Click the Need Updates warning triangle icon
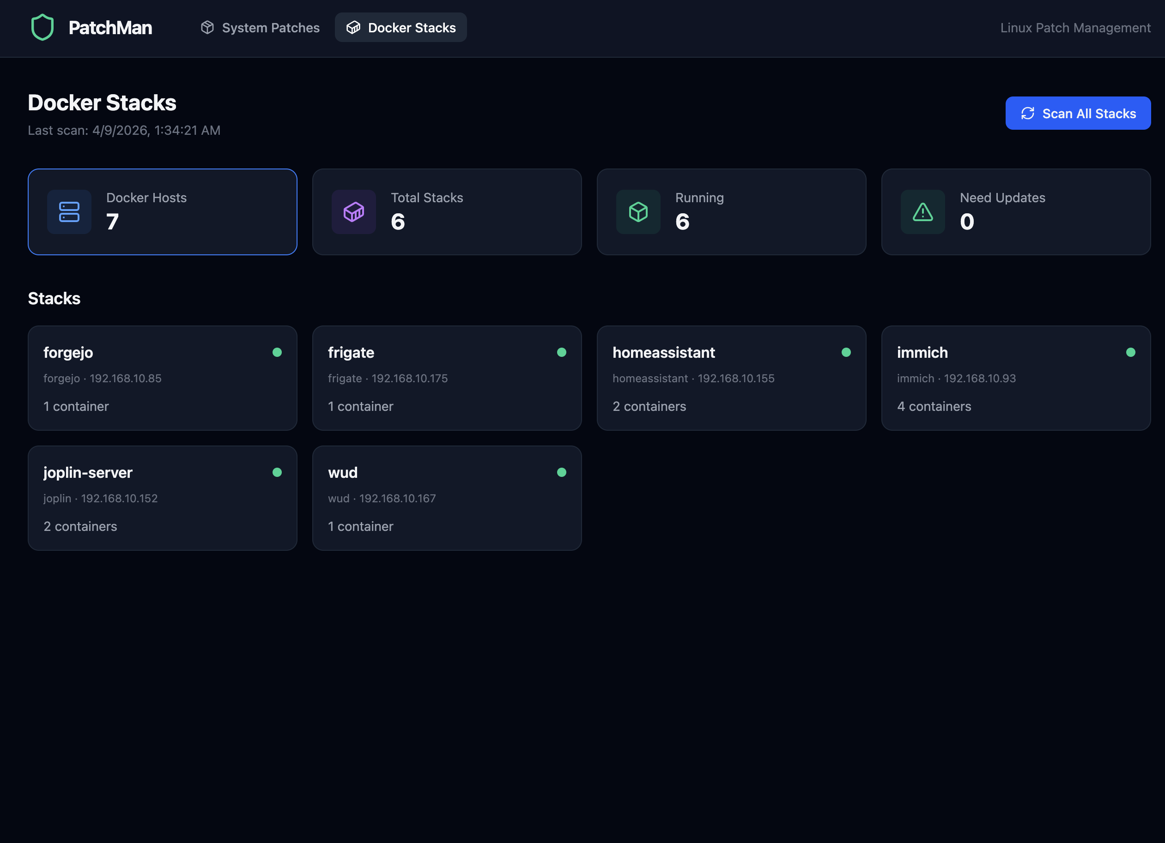The height and width of the screenshot is (843, 1165). point(922,211)
